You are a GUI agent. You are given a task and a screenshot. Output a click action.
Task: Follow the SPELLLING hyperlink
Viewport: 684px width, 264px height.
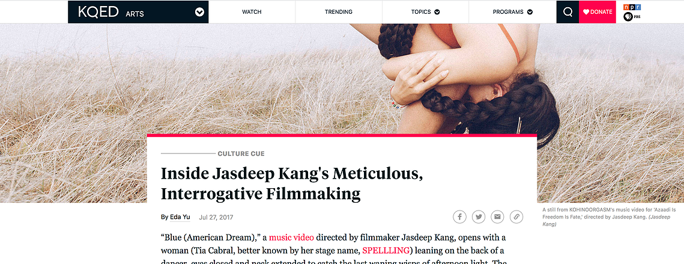point(386,251)
